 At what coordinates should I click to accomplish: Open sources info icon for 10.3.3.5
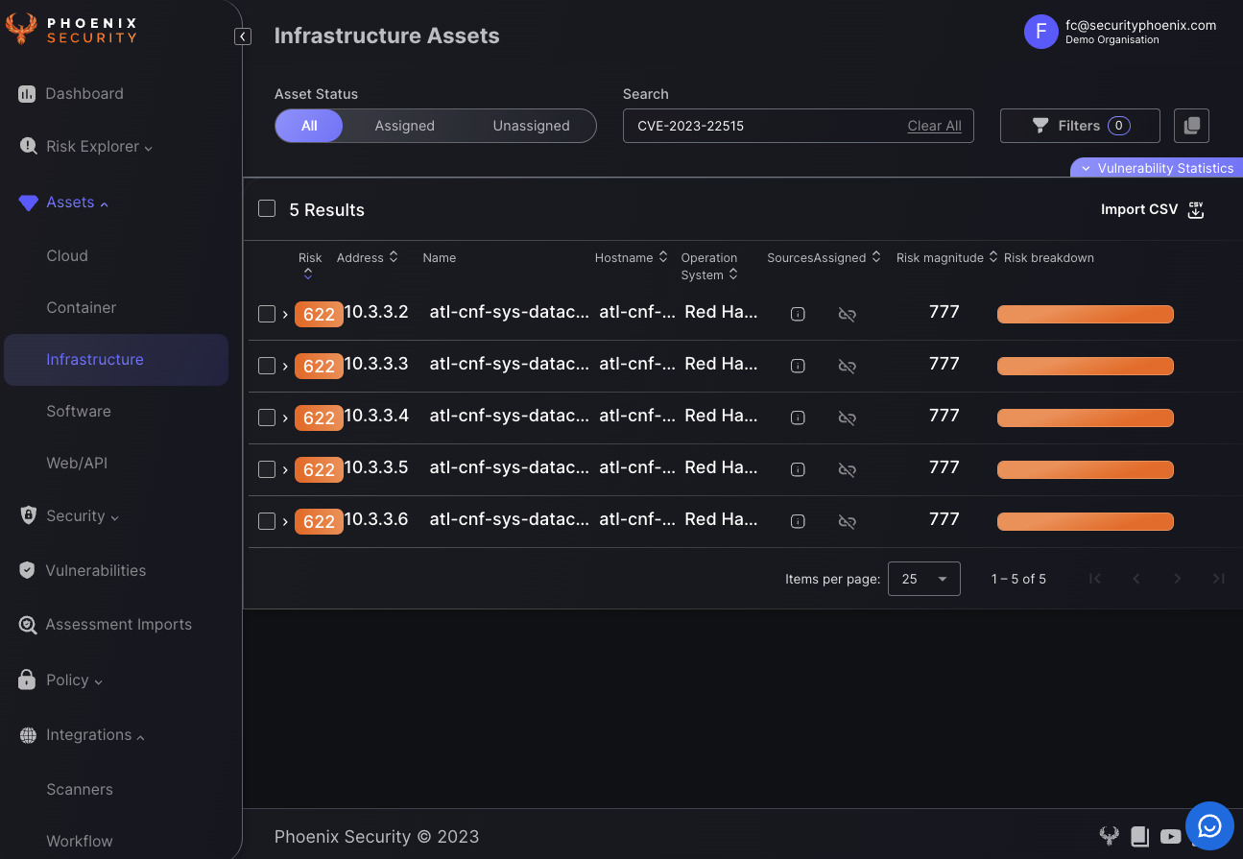click(x=798, y=469)
